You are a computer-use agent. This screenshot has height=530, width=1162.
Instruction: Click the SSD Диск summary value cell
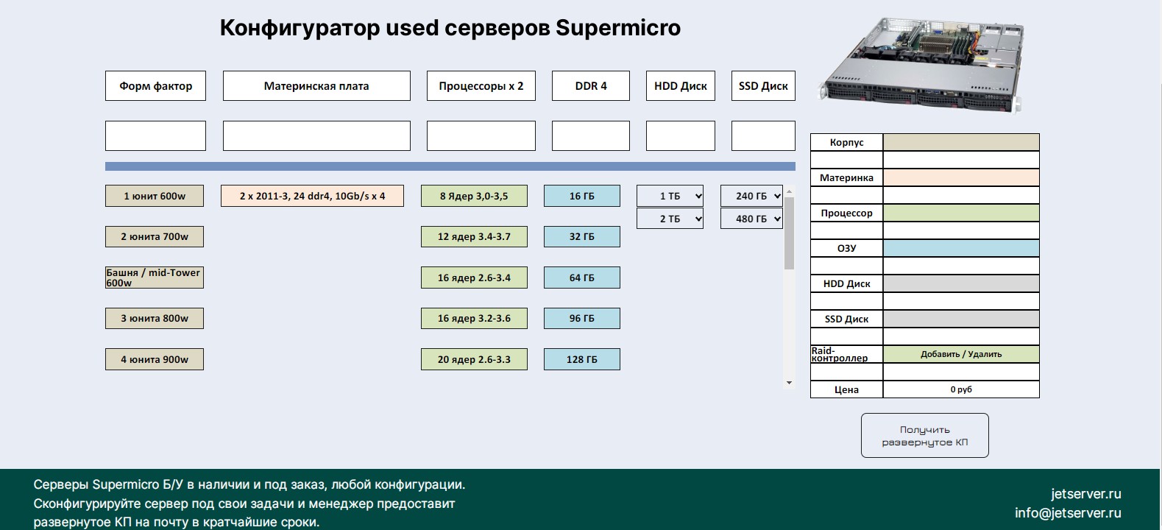tap(961, 319)
